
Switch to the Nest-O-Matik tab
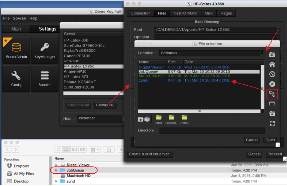(185, 13)
